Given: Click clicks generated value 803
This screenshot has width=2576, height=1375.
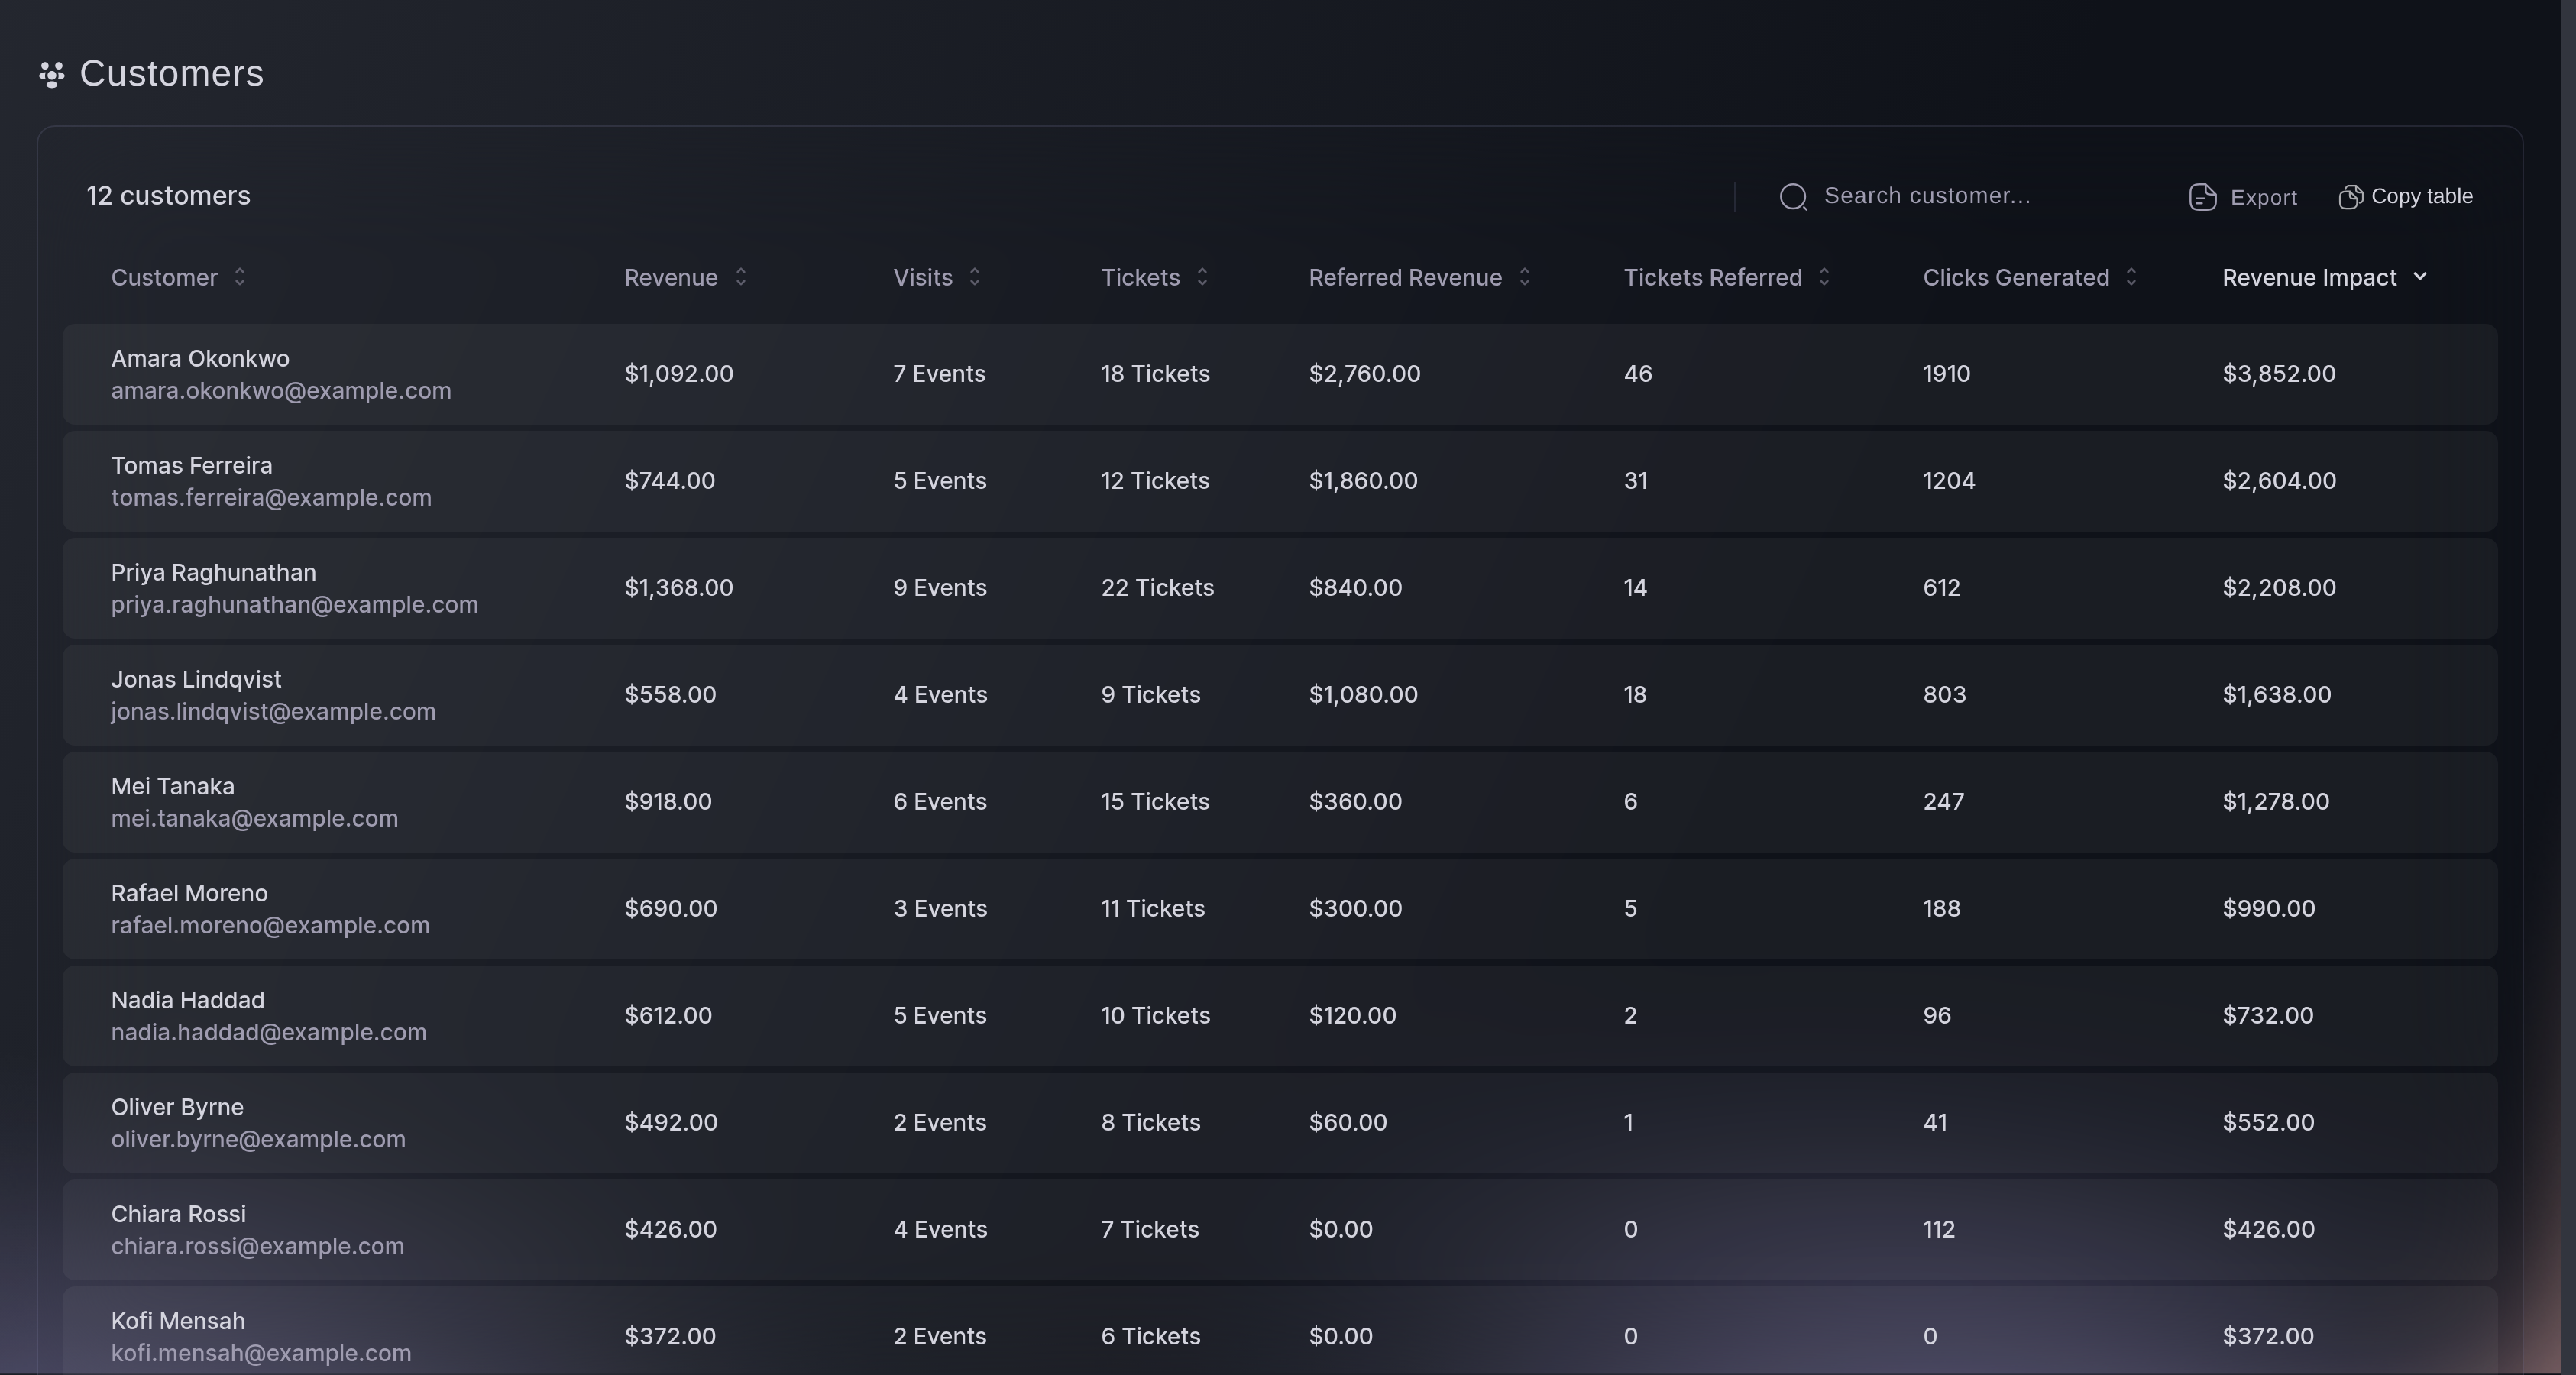Looking at the screenshot, I should [x=1944, y=695].
